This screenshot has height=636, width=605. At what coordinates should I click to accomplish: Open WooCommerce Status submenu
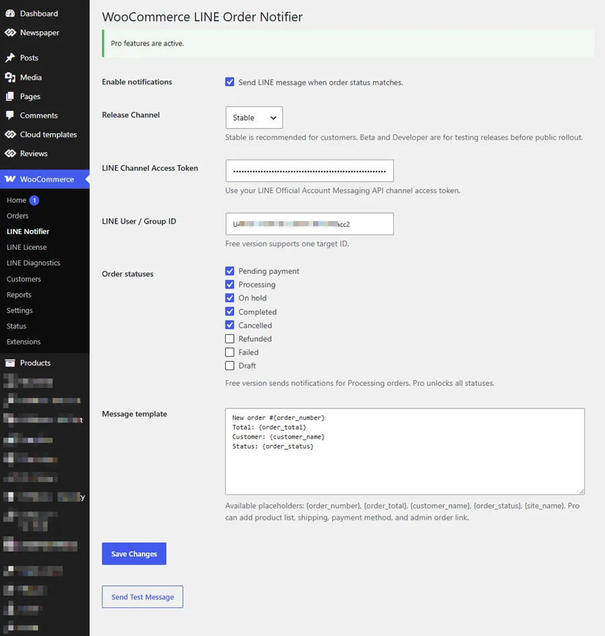pyautogui.click(x=16, y=326)
